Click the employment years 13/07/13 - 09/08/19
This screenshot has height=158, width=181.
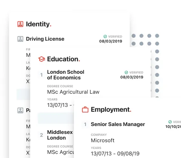[x=115, y=153]
